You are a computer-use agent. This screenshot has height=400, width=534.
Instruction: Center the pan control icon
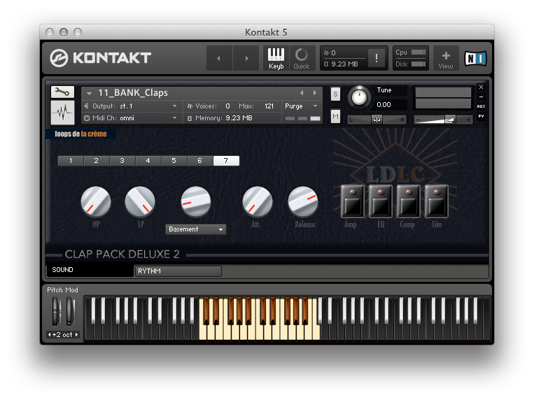click(377, 120)
